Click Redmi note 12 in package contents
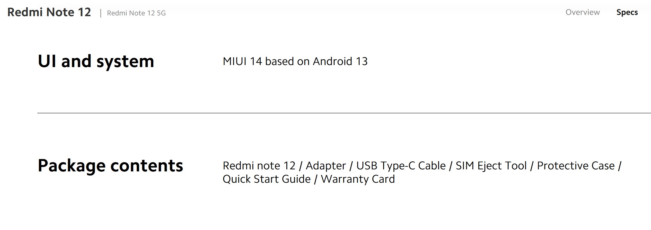Screen dimensions: 651x230 point(259,166)
